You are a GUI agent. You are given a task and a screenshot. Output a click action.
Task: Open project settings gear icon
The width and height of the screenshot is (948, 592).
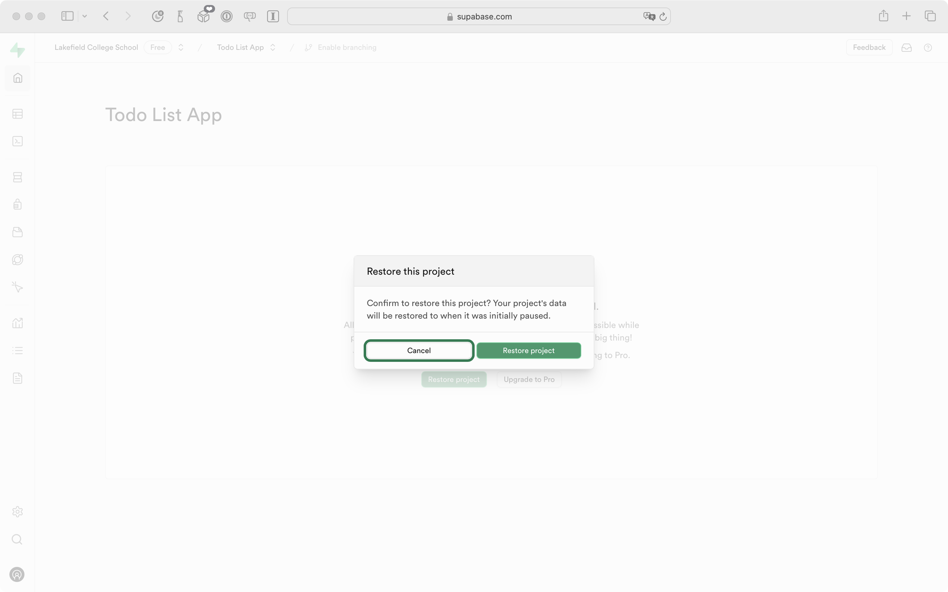(17, 512)
